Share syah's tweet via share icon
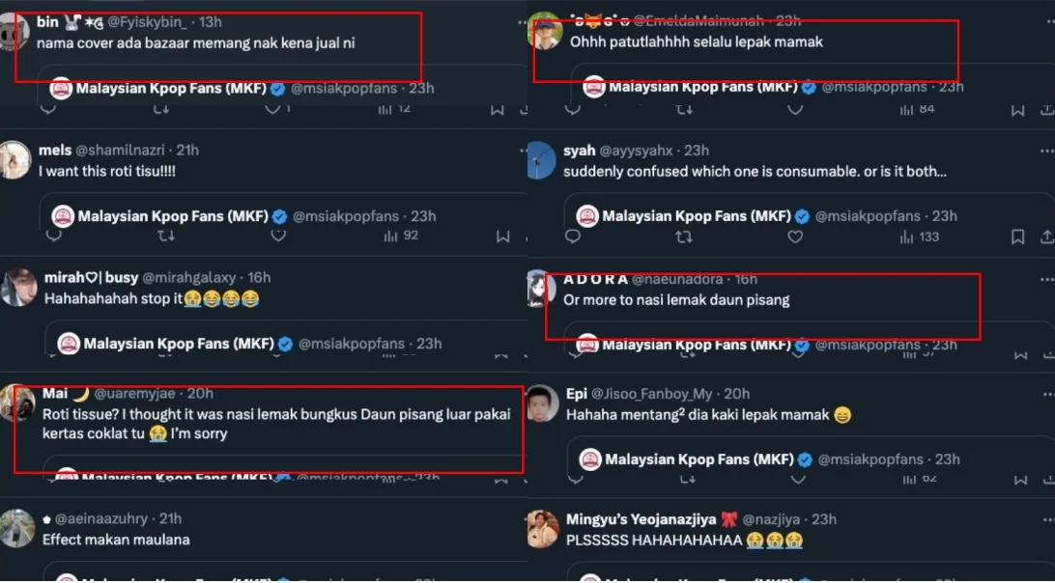Viewport: 1055px width, 583px height. point(1047,236)
